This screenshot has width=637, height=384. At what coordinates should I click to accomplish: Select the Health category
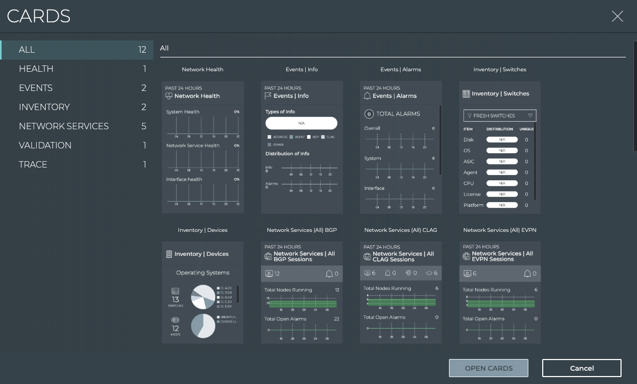(36, 69)
